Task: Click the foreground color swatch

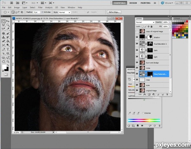Action: point(4,67)
